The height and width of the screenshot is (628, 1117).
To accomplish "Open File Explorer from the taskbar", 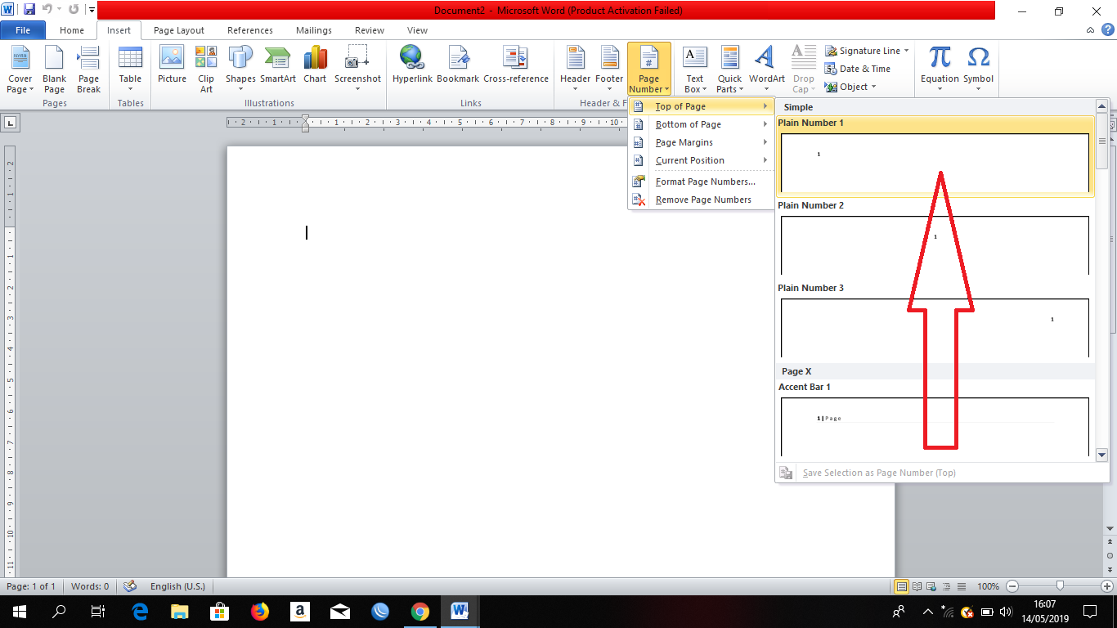I will [x=180, y=612].
